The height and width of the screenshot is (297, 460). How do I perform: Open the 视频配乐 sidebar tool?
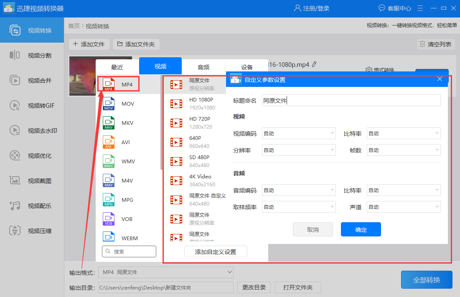[x=32, y=206]
